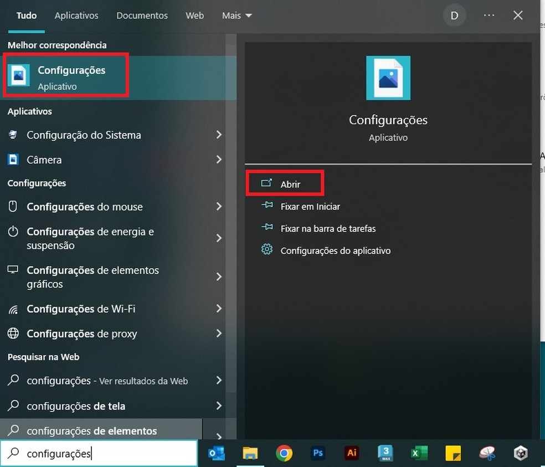The height and width of the screenshot is (467, 545).
Task: Open Adobe Illustrator taskbar icon
Action: tap(351, 454)
